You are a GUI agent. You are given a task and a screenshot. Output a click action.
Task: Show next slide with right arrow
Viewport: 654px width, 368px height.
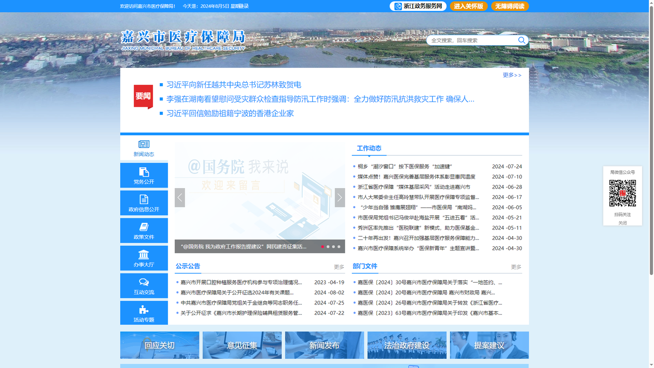coord(340,198)
